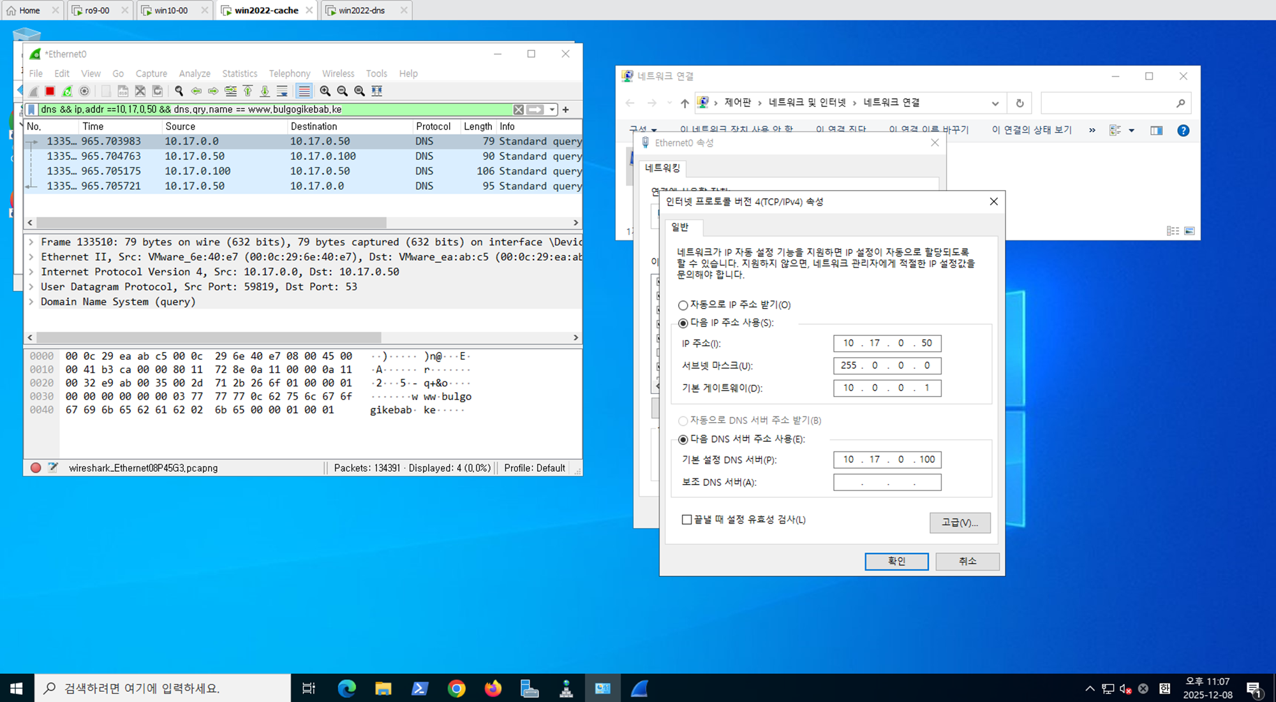
Task: Toggle colorize packet list icon
Action: point(304,91)
